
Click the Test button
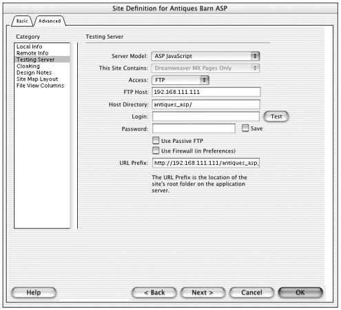click(276, 117)
